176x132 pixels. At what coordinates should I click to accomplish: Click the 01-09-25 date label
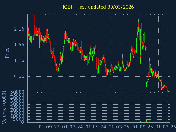pyautogui.click(x=143, y=127)
